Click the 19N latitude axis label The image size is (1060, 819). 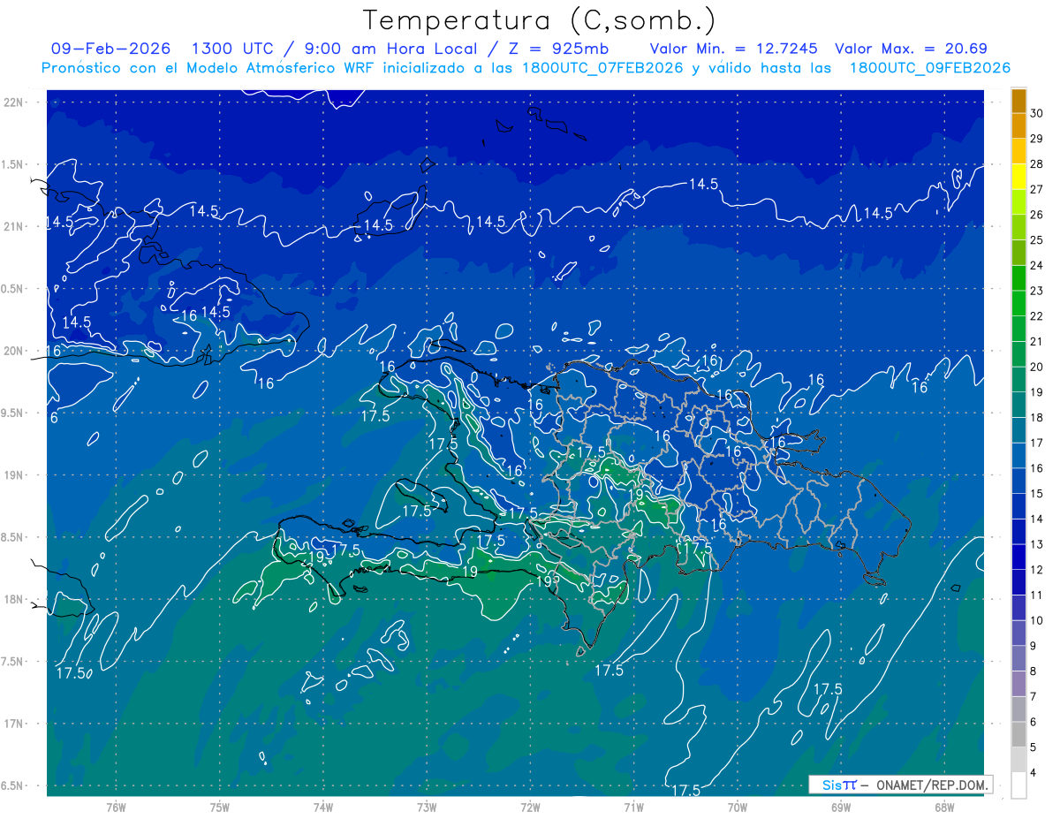tap(14, 474)
